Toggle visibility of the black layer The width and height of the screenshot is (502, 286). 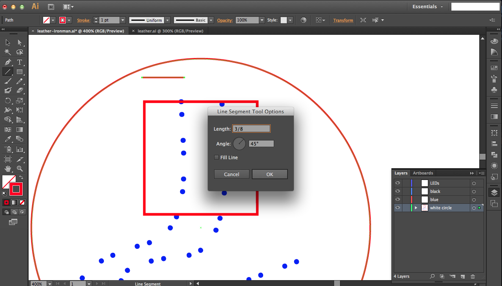tap(397, 191)
